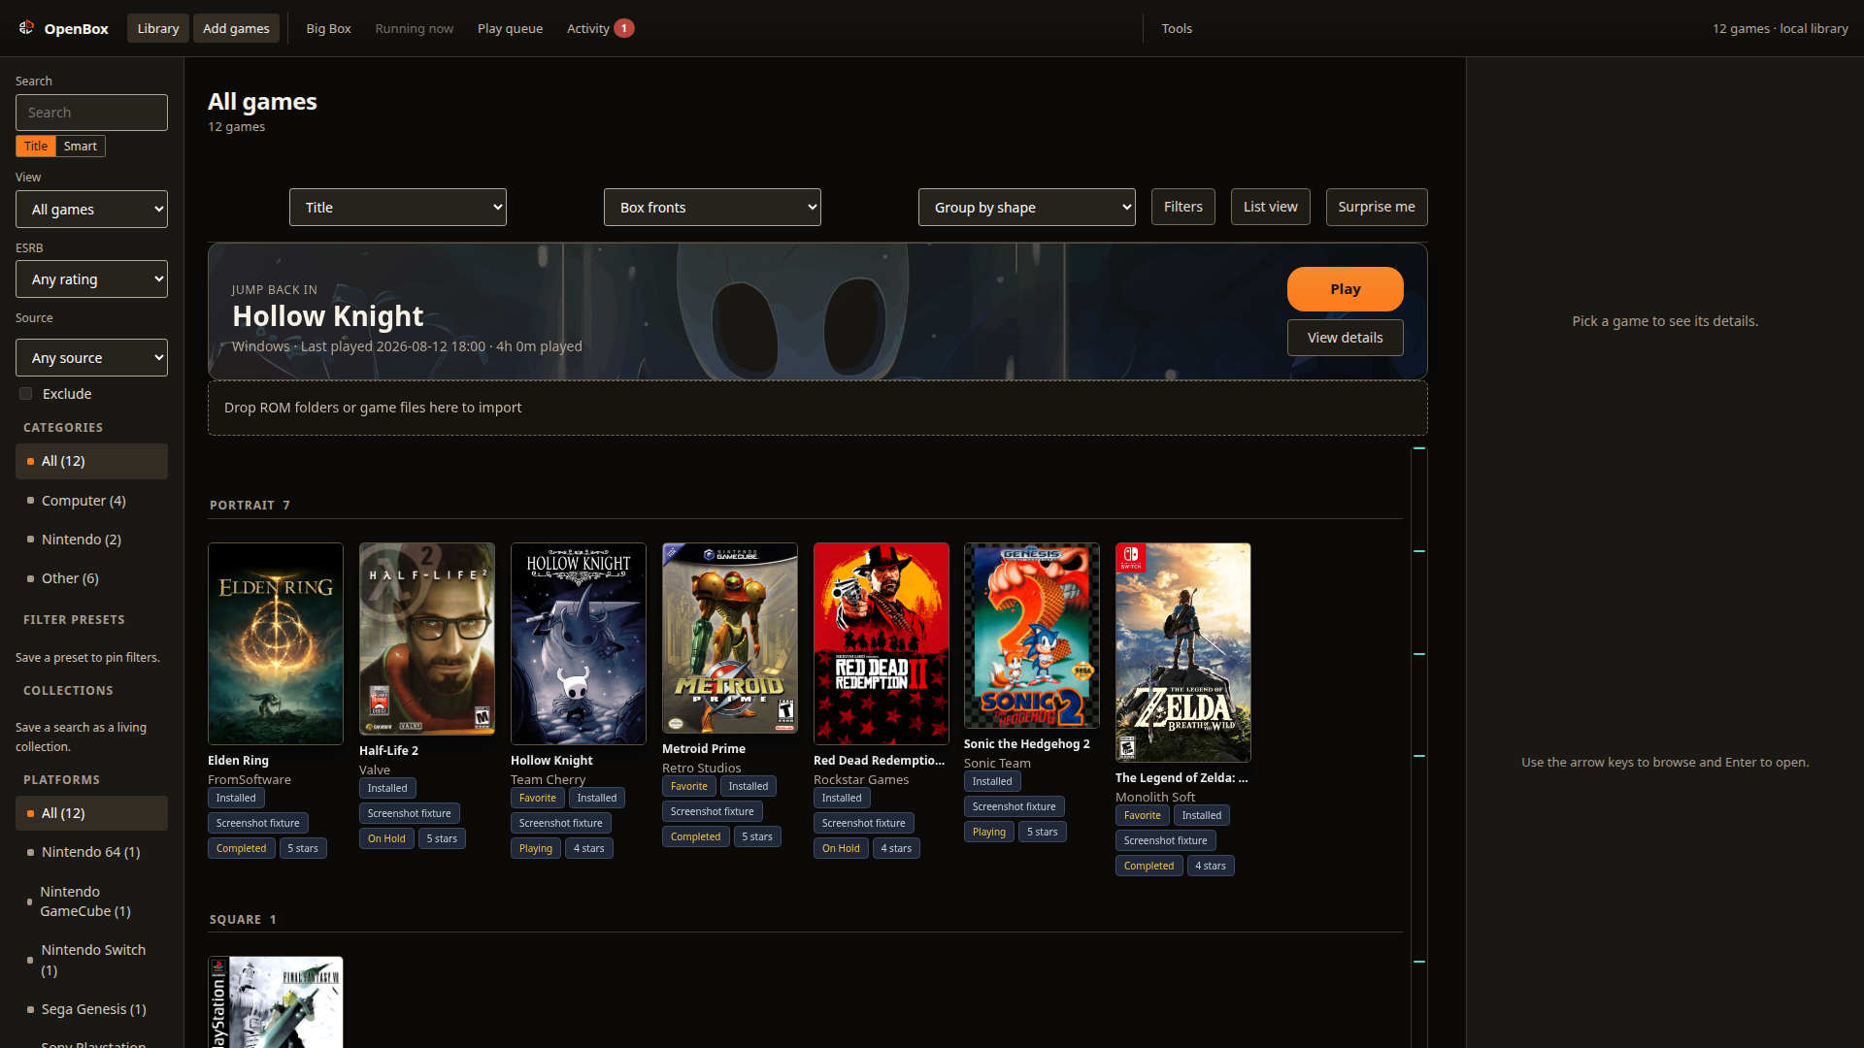1864x1048 pixels.
Task: Select the Metroid Prime box art
Action: (730, 638)
